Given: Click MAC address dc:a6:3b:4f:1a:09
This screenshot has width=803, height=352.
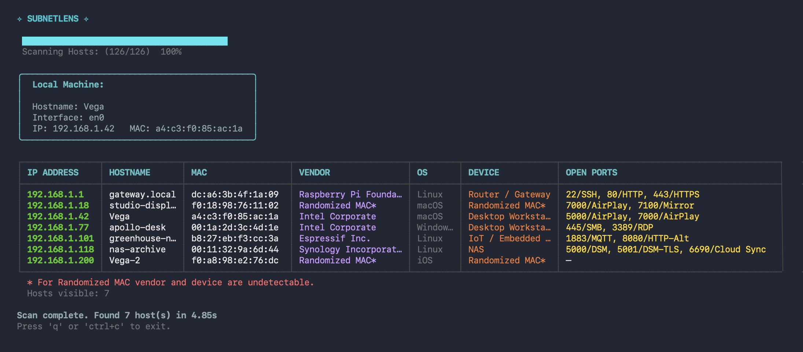Looking at the screenshot, I should pyautogui.click(x=235, y=194).
